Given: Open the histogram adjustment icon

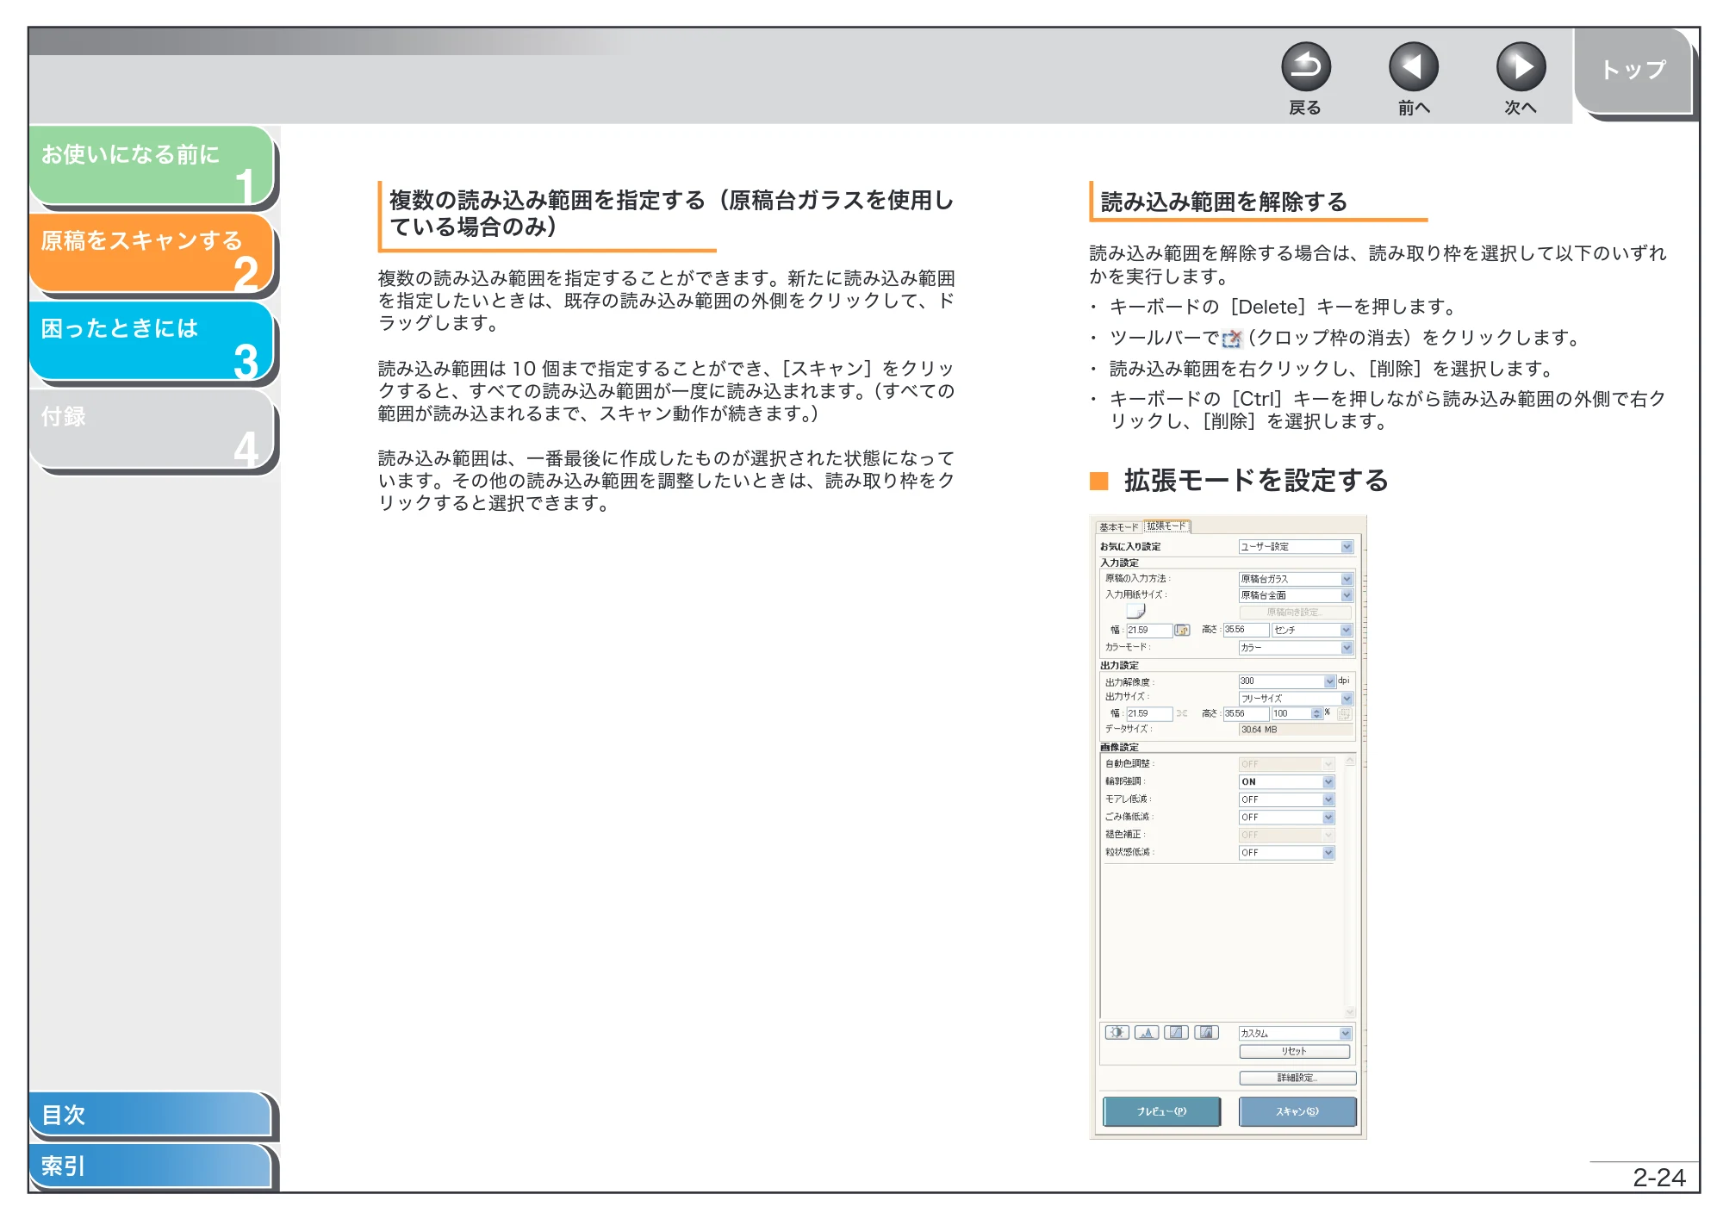Looking at the screenshot, I should point(1147,1032).
